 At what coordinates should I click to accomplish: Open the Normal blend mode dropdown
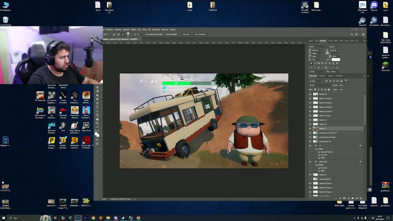[x=320, y=85]
